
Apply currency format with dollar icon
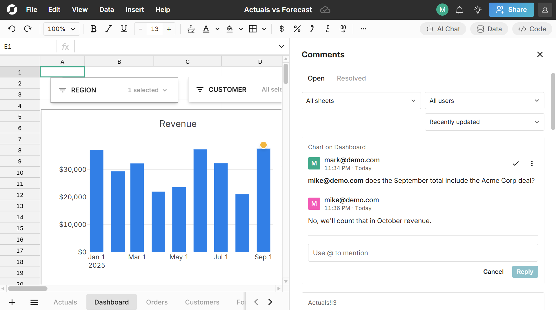(281, 29)
